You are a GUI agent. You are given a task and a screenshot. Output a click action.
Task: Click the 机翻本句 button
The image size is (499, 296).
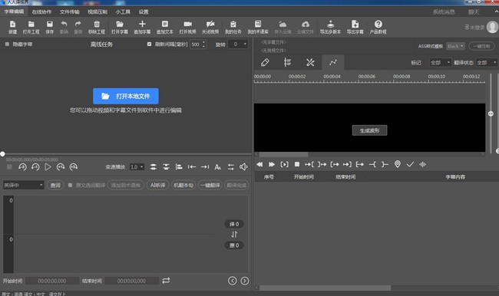click(x=183, y=185)
